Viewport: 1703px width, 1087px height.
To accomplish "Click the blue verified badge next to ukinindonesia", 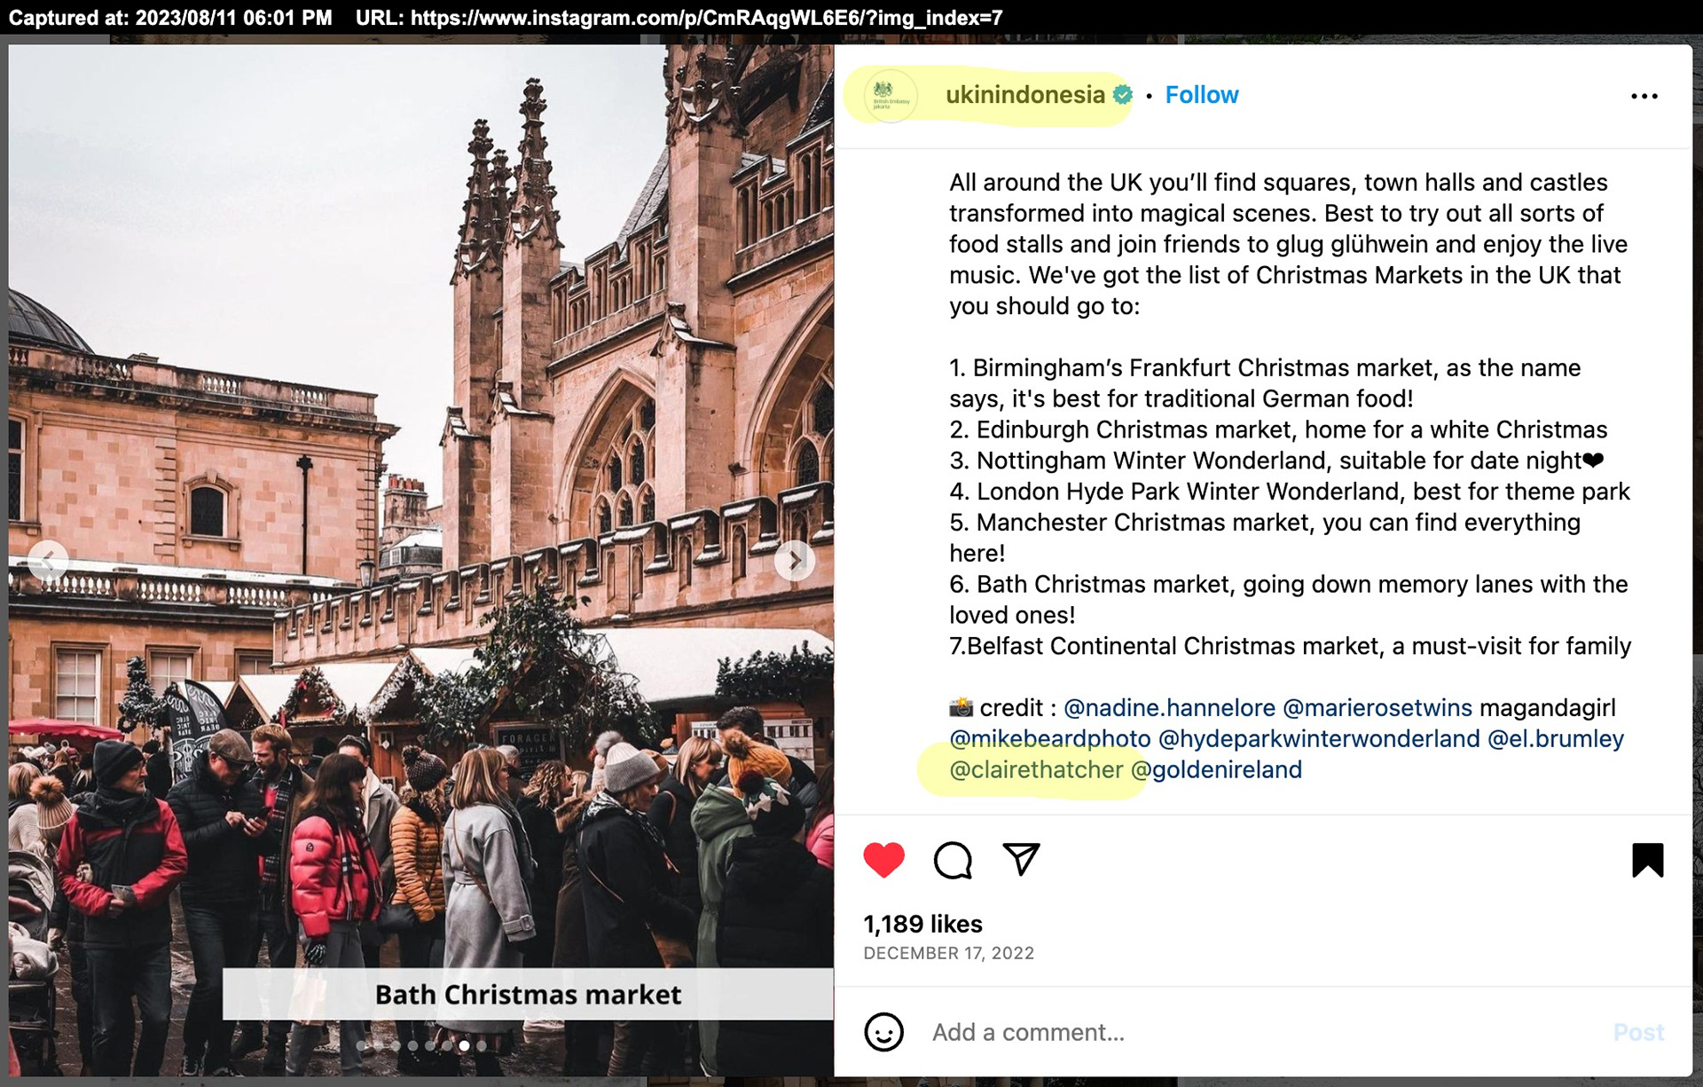I will 1122,95.
